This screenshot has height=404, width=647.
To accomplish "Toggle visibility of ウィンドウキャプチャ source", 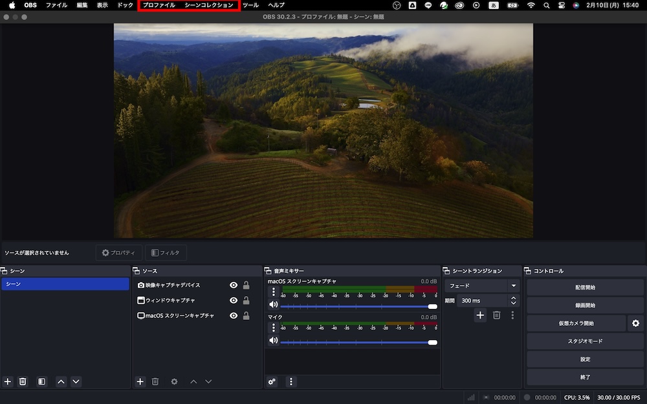I will [234, 301].
